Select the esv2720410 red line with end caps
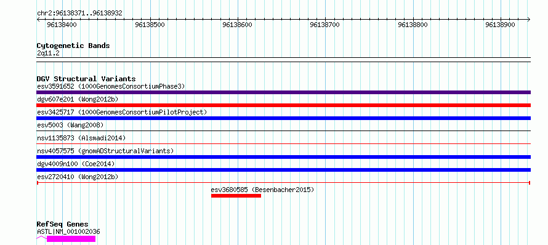The width and height of the screenshot is (548, 245). (283, 182)
